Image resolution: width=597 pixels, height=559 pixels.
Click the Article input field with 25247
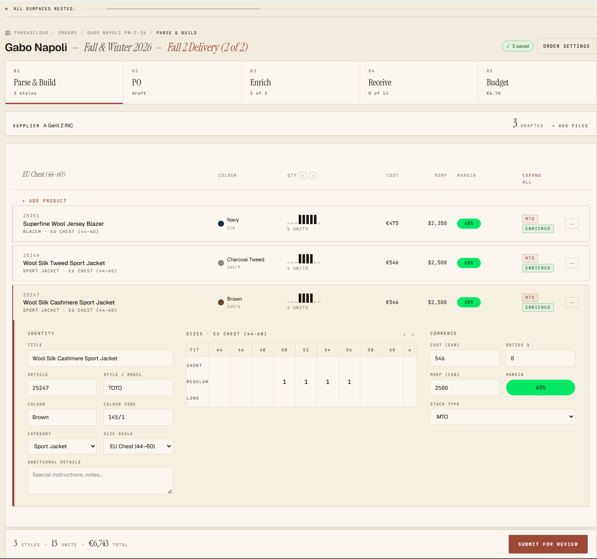tap(62, 388)
